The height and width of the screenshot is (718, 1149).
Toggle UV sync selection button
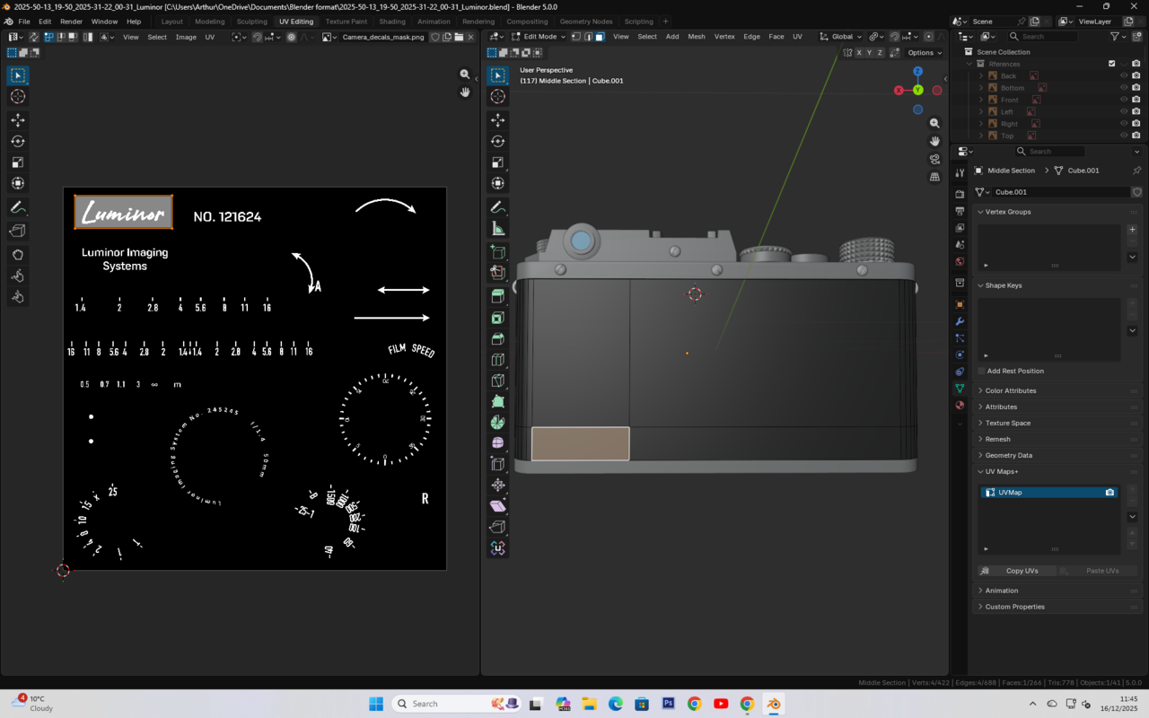[x=33, y=37]
